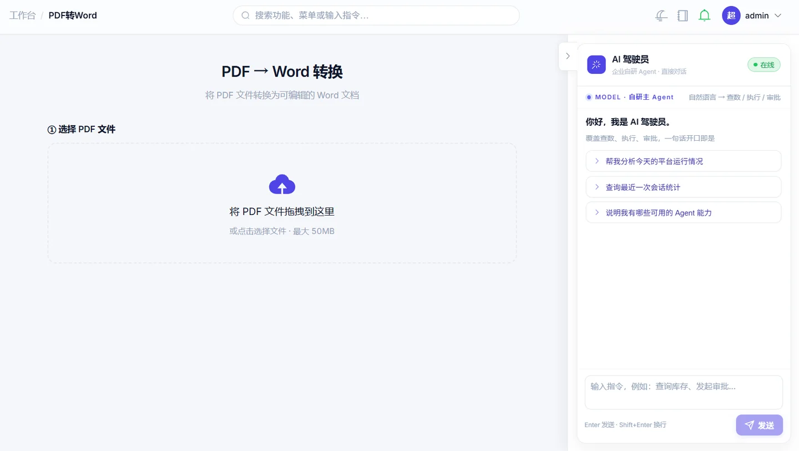
Task: Open the admin dropdown arrow
Action: (777, 16)
